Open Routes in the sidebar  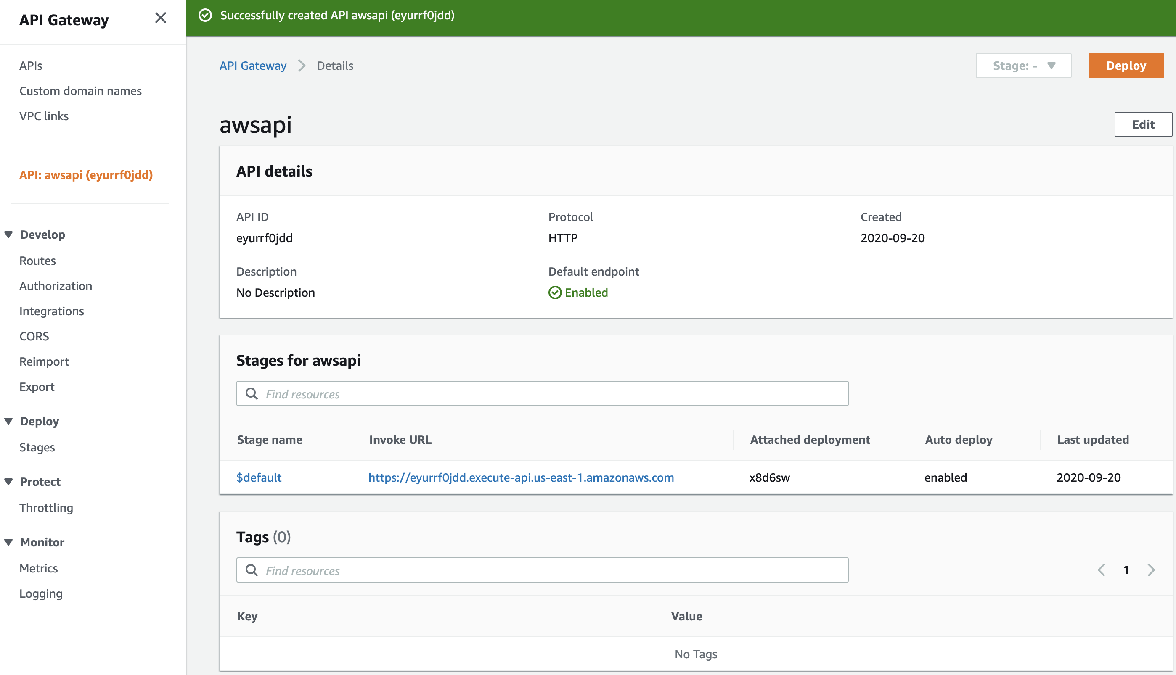[x=37, y=261]
